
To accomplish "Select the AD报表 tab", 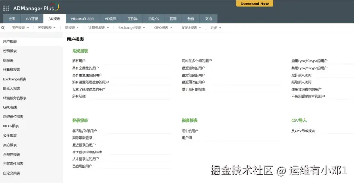I will pos(54,19).
